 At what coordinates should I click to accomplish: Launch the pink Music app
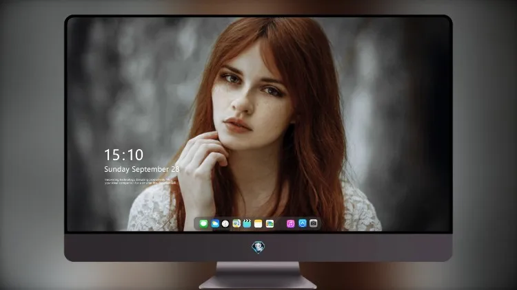point(290,223)
